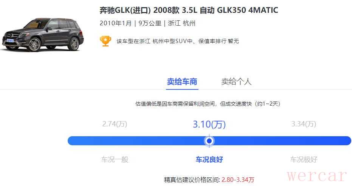
Task: Click the 3.10(万) center price value
Action: point(209,124)
